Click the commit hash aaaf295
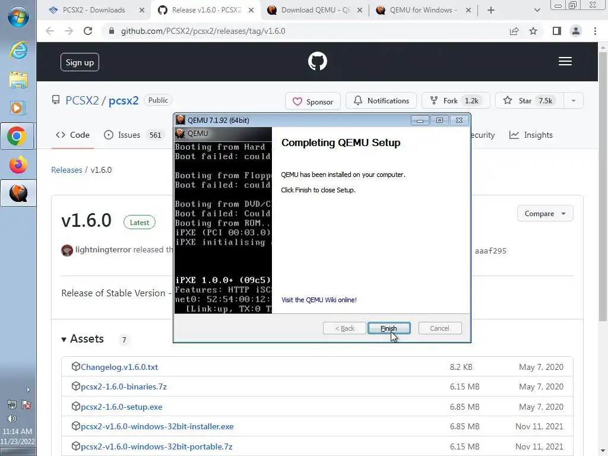608x456 pixels. pyautogui.click(x=490, y=251)
